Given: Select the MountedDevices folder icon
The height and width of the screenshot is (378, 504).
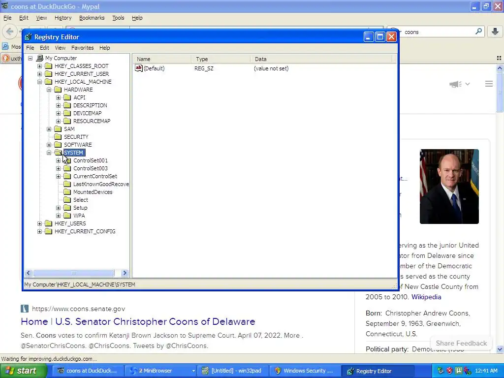Looking at the screenshot, I should 67,192.
